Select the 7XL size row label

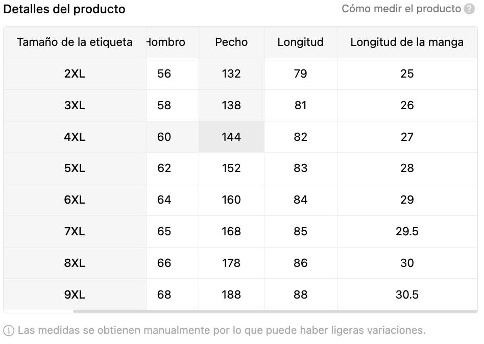click(x=75, y=231)
